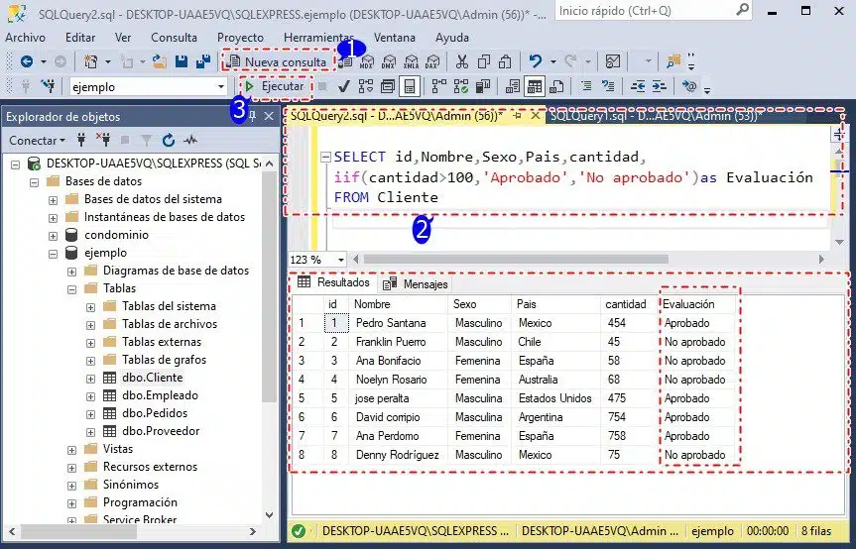Click the Parse checkmark icon next to Ejecutar
Image resolution: width=856 pixels, height=549 pixels.
tap(343, 87)
